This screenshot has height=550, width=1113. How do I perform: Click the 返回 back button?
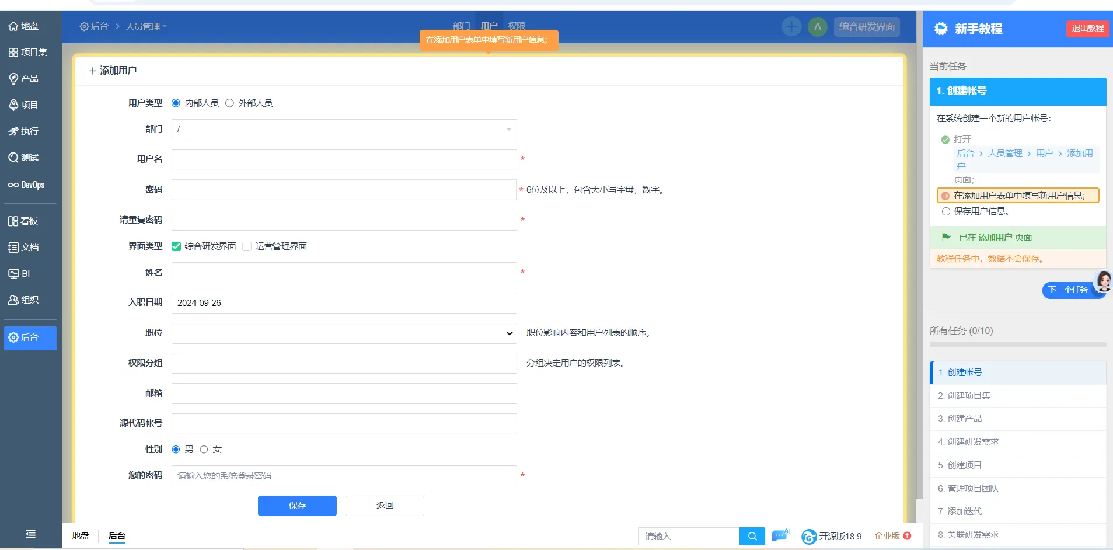[x=385, y=506]
